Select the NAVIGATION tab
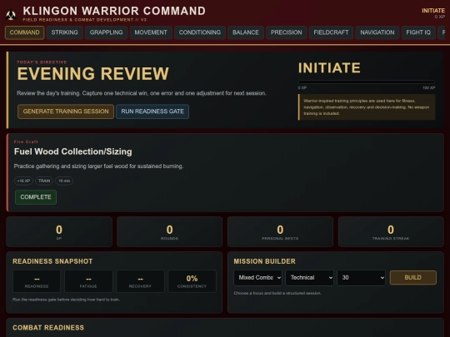 [377, 32]
